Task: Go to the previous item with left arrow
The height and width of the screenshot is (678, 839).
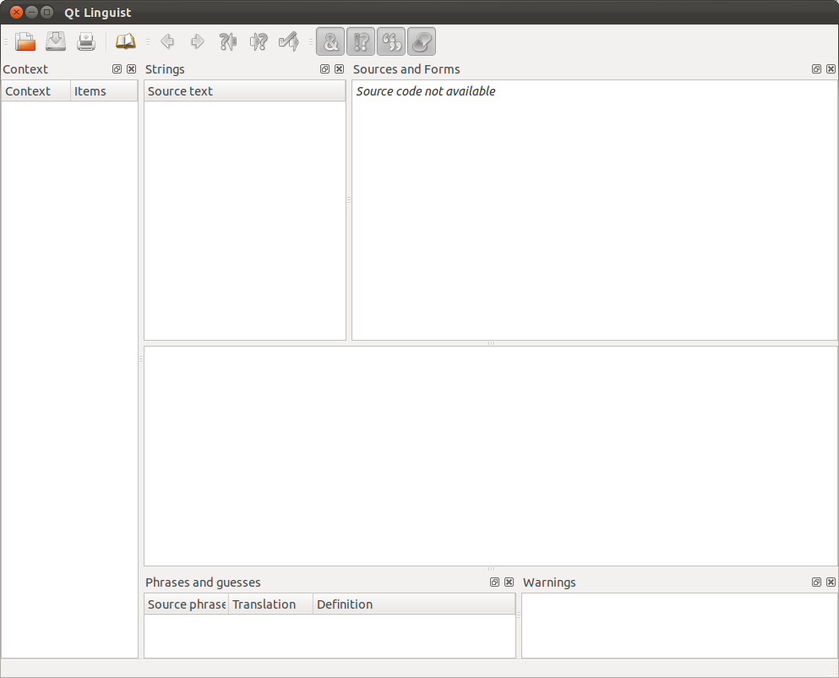Action: click(167, 41)
